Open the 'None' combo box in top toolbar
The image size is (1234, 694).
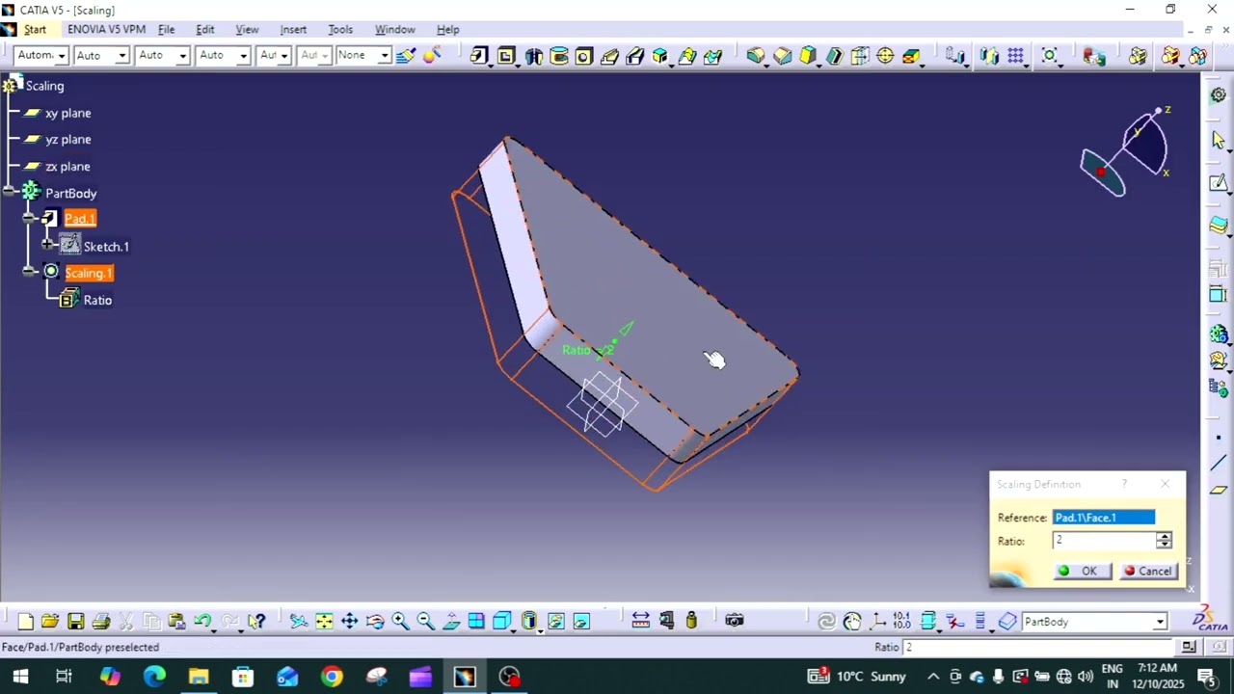click(362, 56)
